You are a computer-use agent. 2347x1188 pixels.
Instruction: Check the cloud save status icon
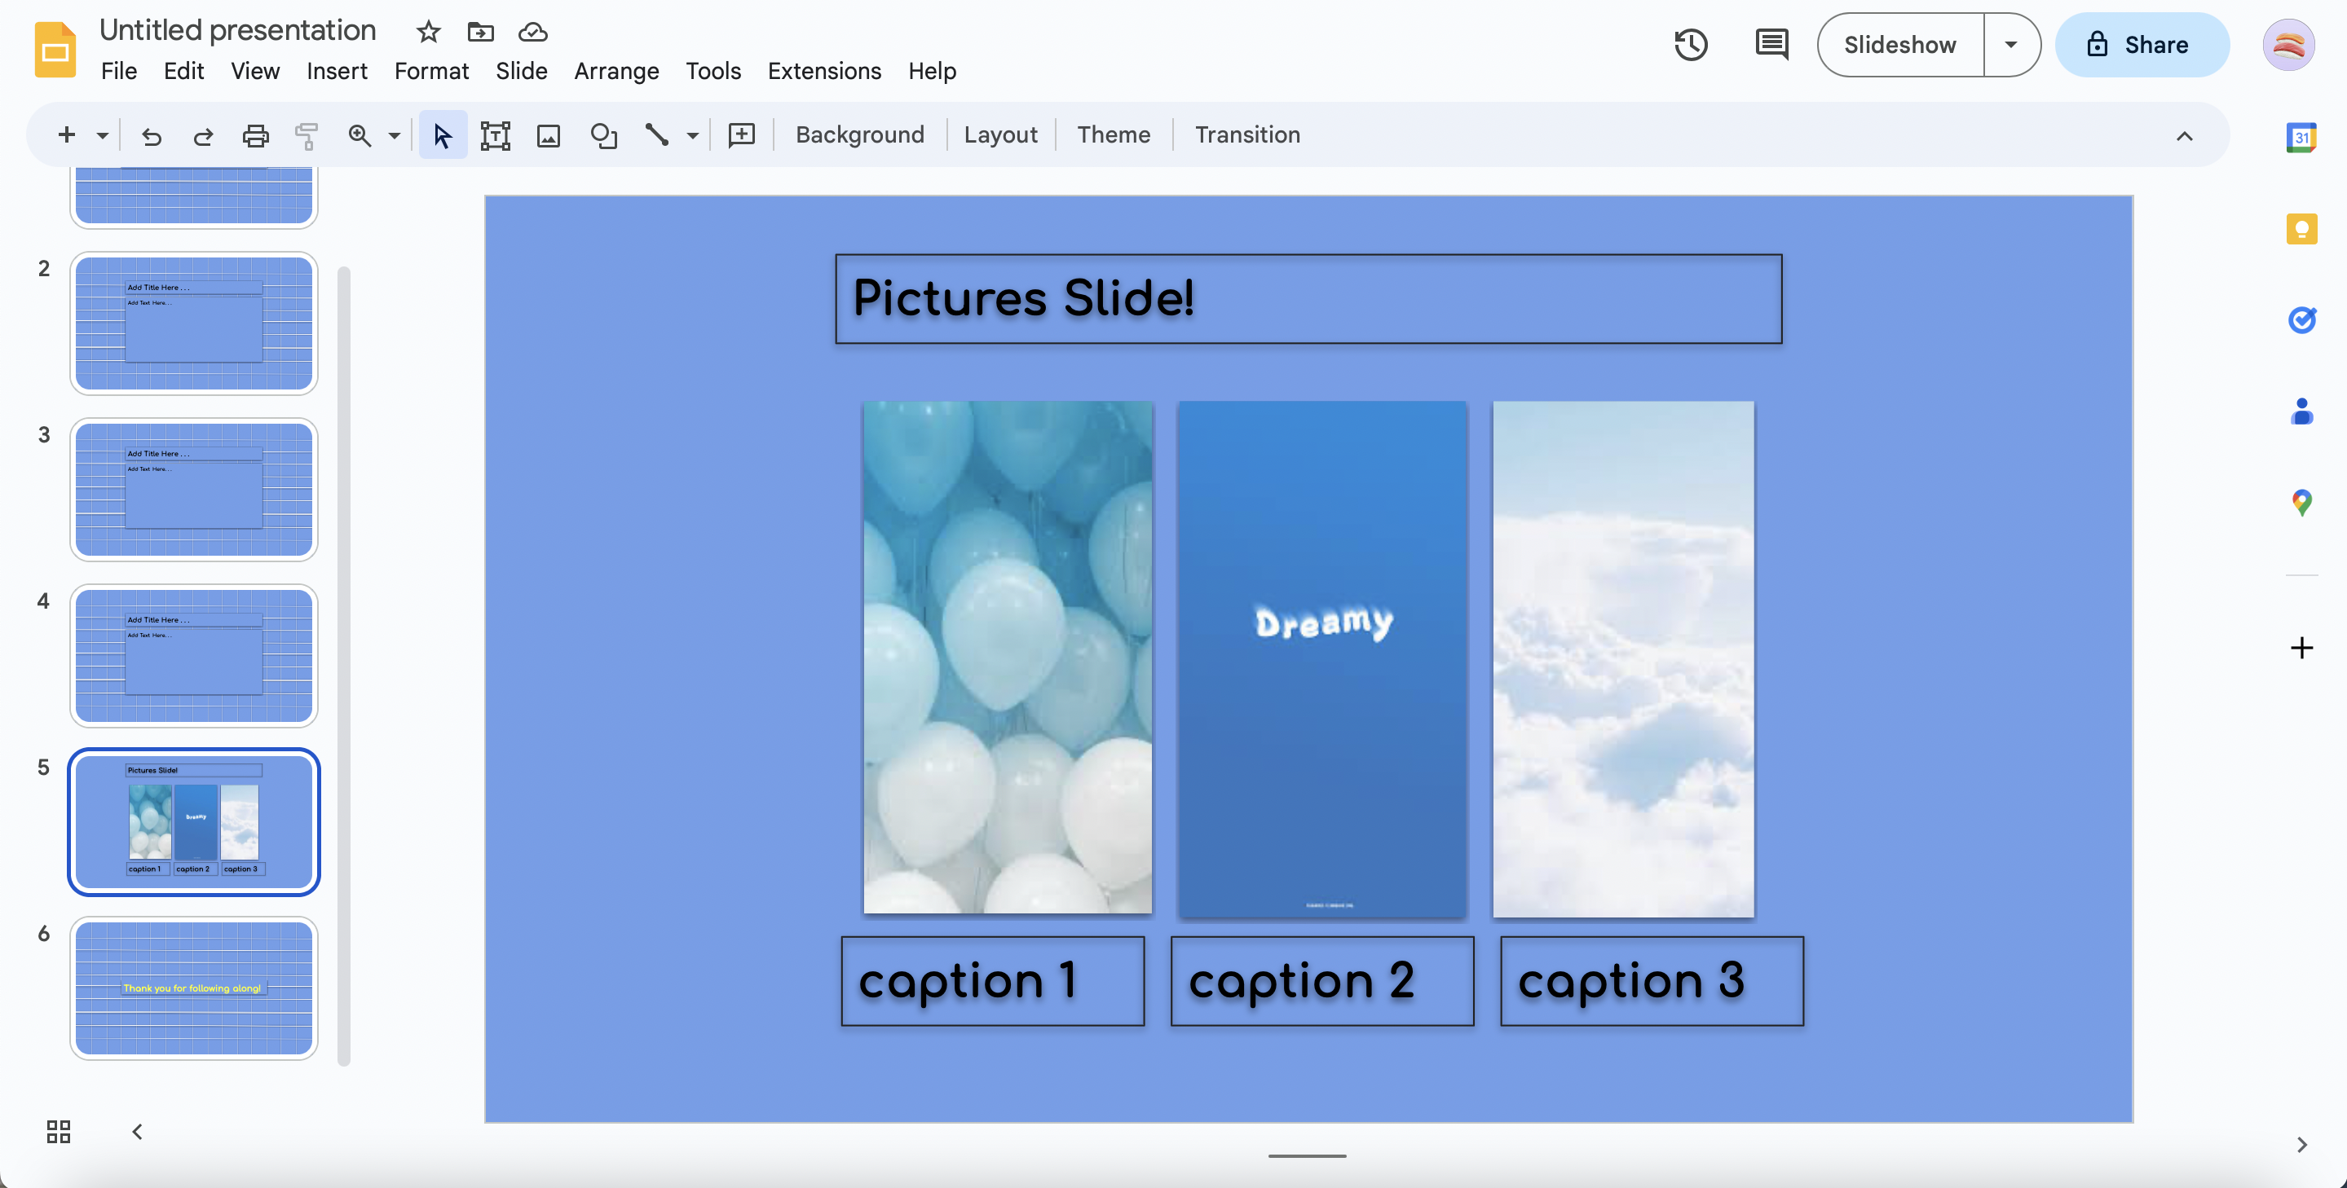coord(533,32)
